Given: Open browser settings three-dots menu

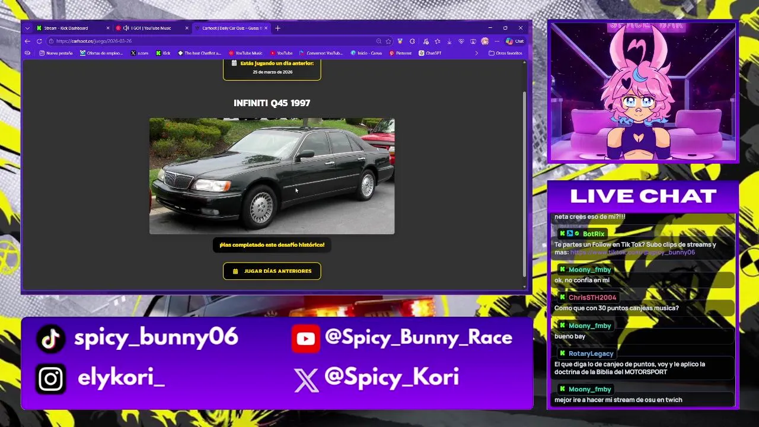Looking at the screenshot, I should click(497, 41).
